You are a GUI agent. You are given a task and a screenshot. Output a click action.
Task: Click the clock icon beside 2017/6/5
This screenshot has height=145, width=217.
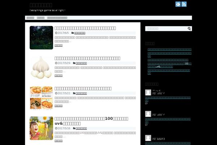pyautogui.click(x=56, y=33)
